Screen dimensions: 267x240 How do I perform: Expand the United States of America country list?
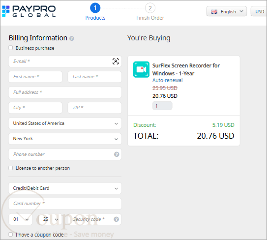click(65, 123)
